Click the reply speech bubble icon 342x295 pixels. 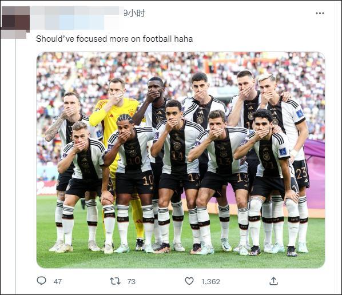point(41,281)
